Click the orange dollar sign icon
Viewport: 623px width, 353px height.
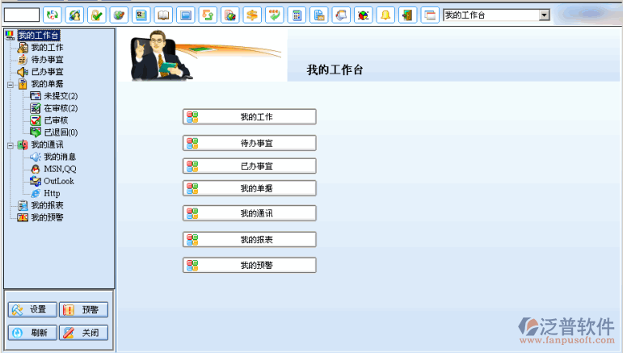[252, 15]
